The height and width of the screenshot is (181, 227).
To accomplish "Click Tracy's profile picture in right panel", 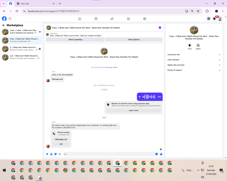I will [194, 30].
